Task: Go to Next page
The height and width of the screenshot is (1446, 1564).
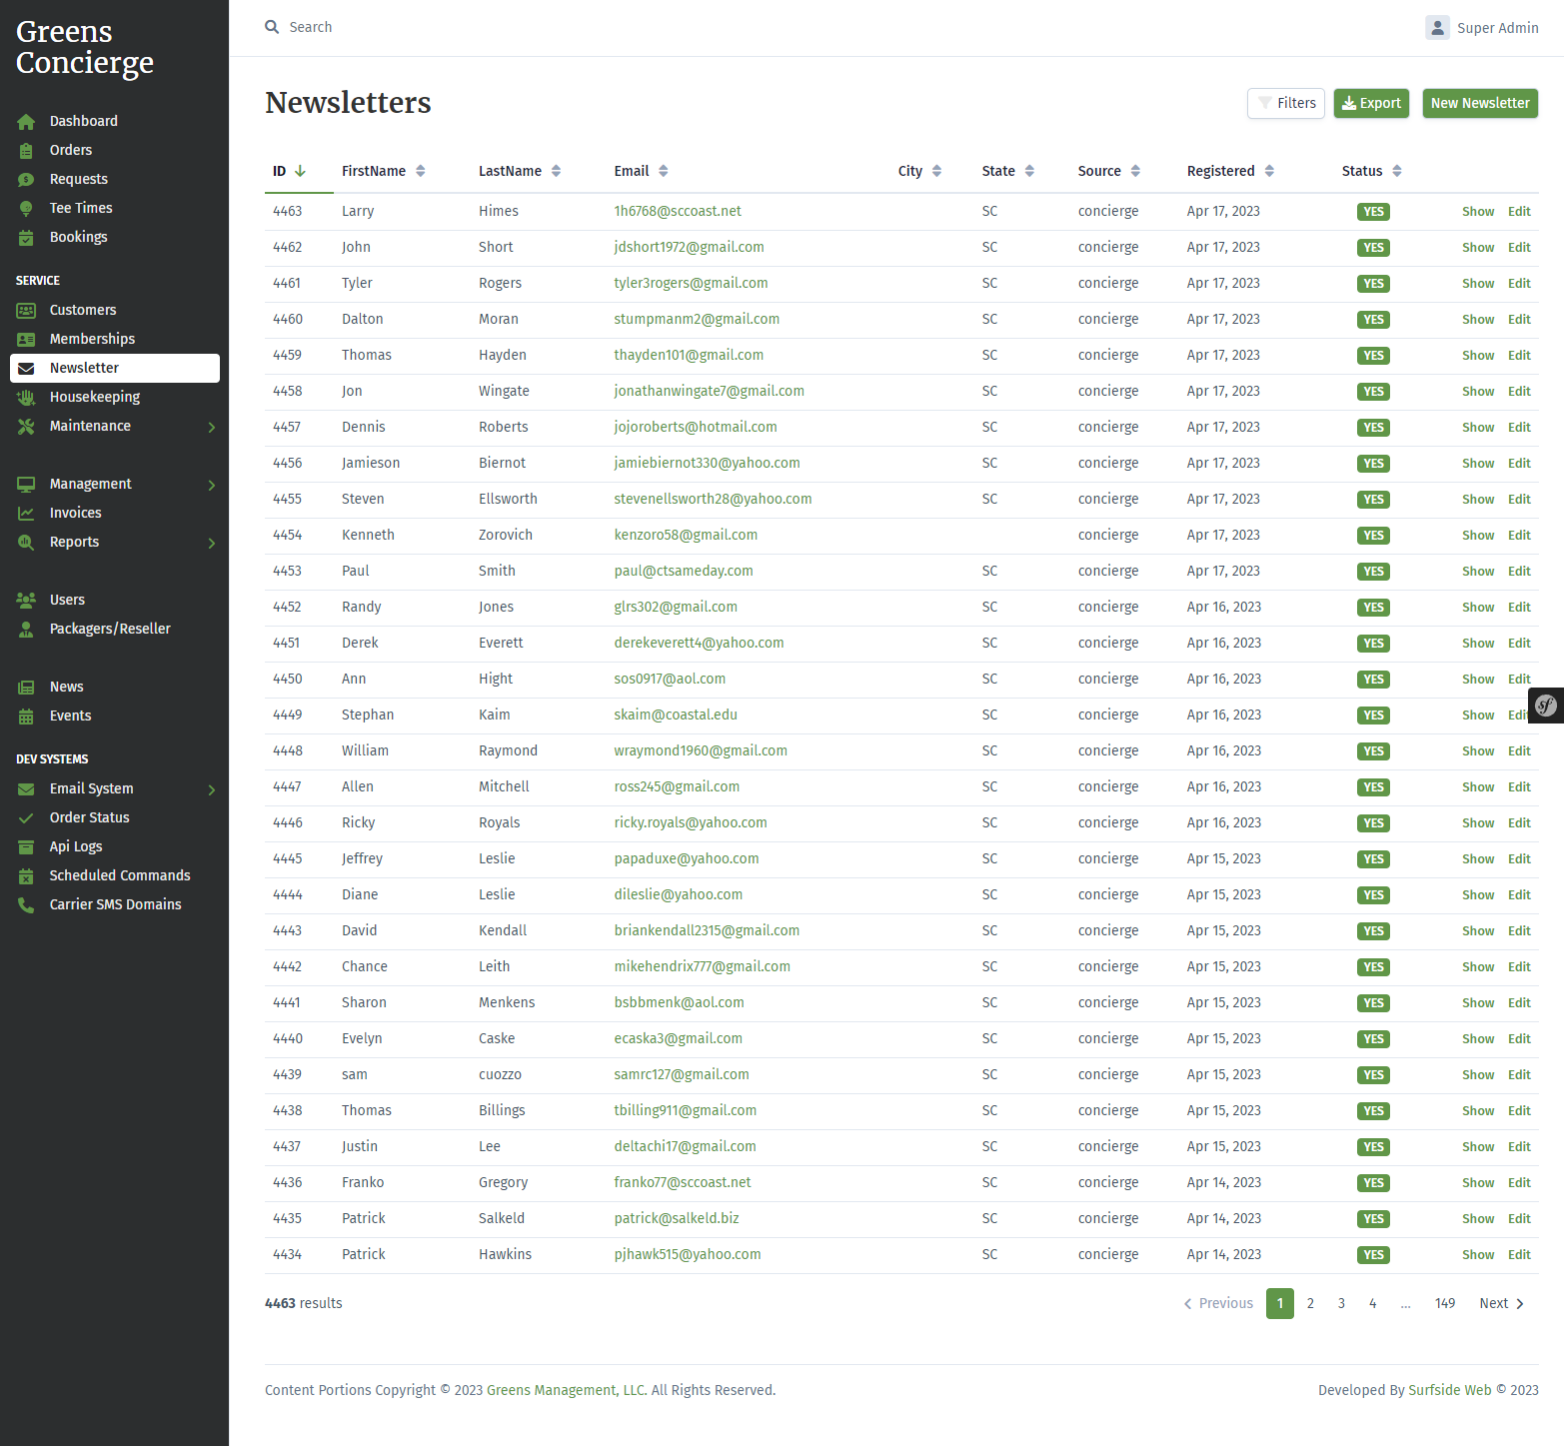Action: click(1501, 1303)
